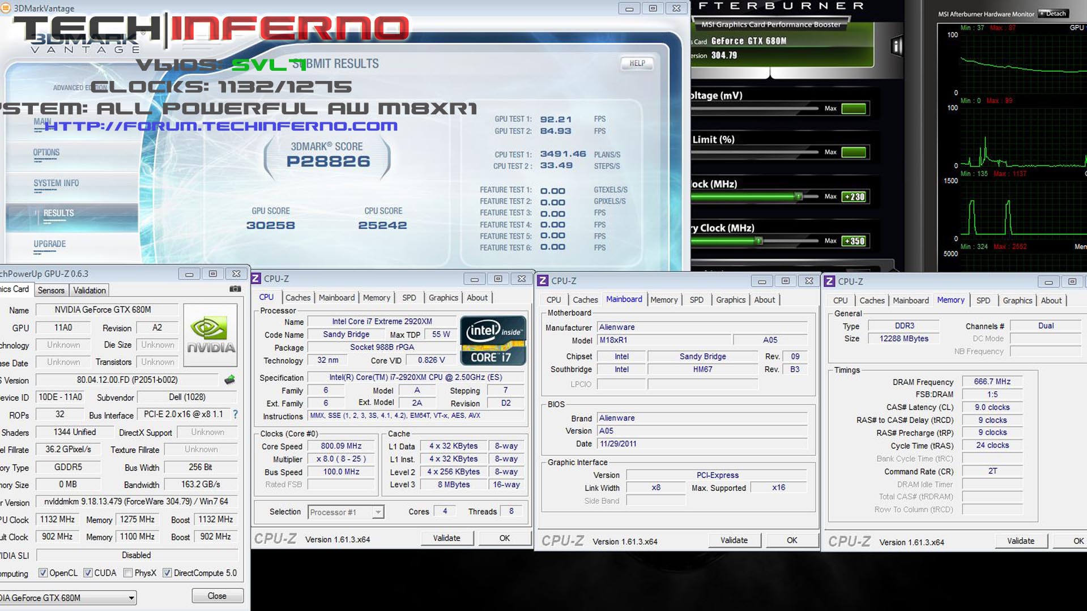The width and height of the screenshot is (1087, 611).
Task: Click the +230 core clock value field
Action: tap(854, 196)
